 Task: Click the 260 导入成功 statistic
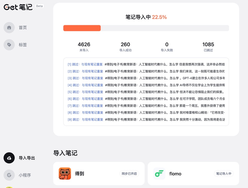coord(125,47)
